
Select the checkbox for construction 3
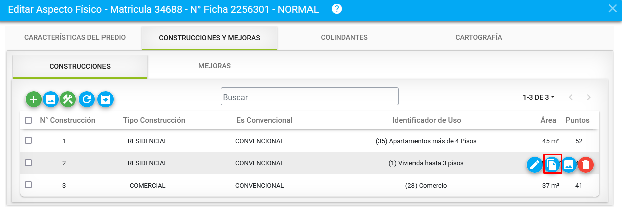coord(28,185)
